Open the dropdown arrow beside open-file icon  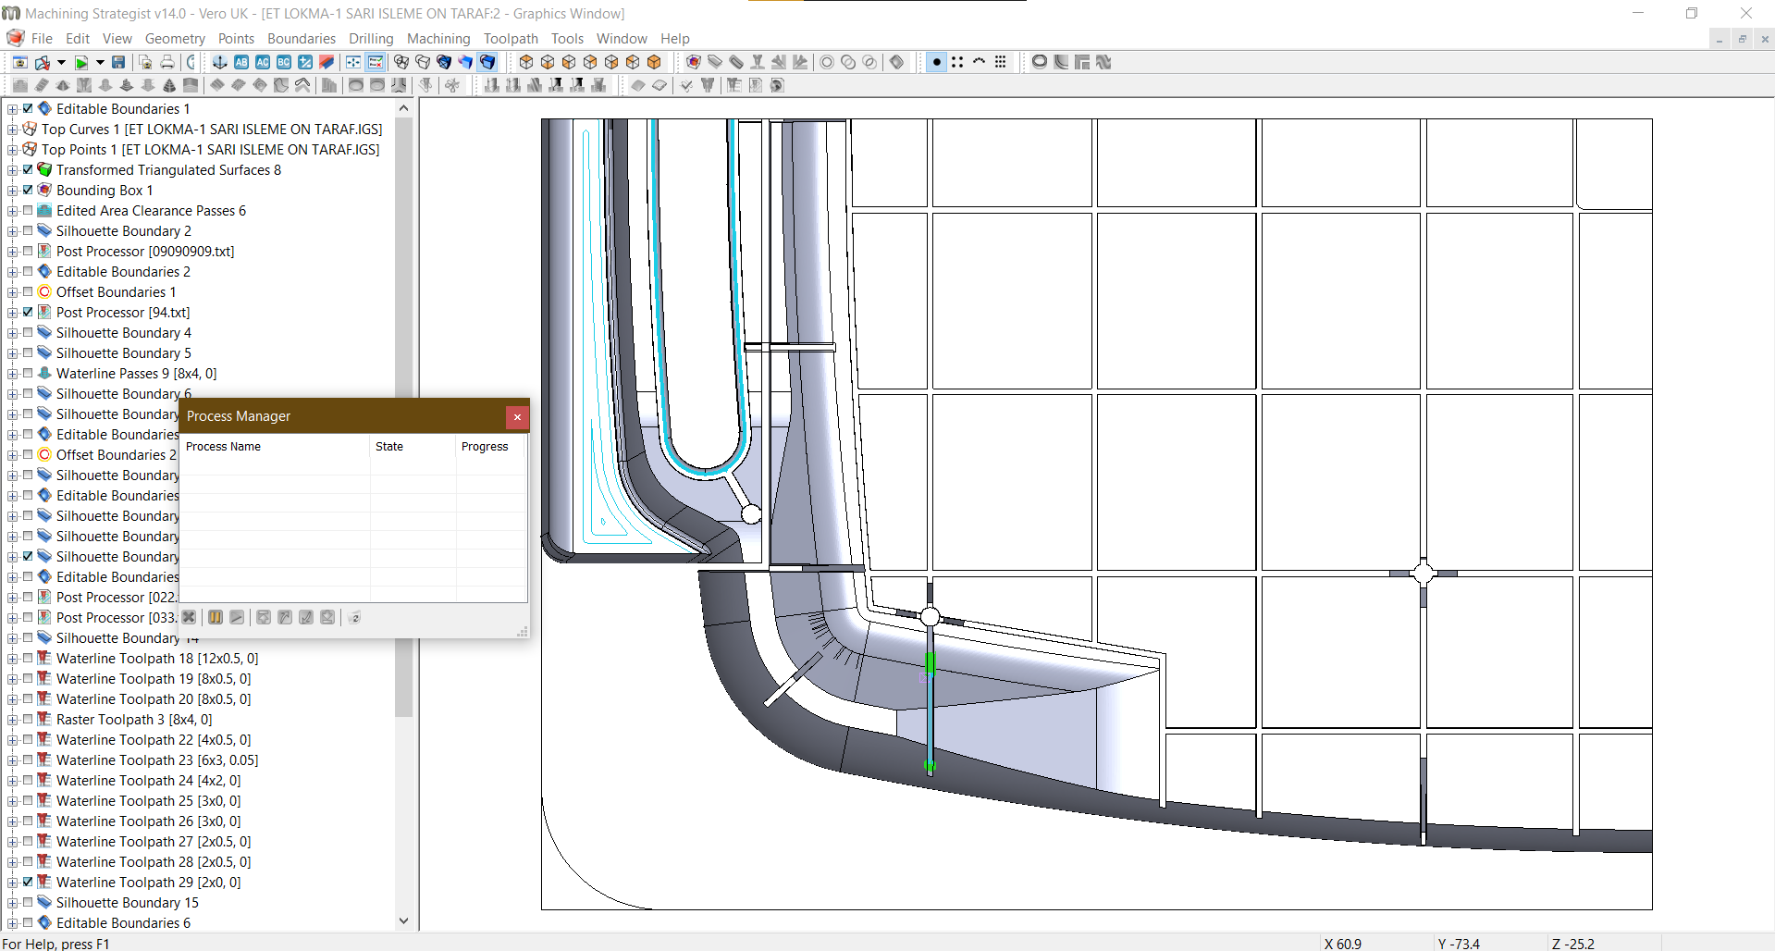[x=61, y=62]
